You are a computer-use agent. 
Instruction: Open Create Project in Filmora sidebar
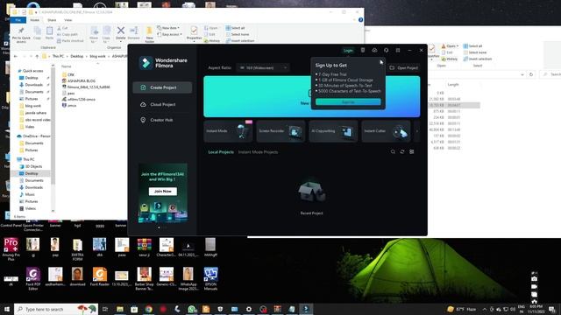[162, 87]
